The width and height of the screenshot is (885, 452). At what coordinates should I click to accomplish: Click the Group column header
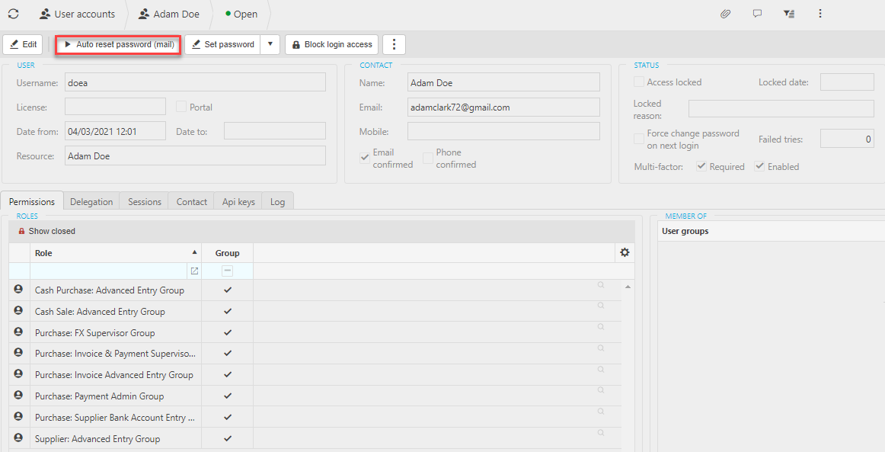click(228, 253)
